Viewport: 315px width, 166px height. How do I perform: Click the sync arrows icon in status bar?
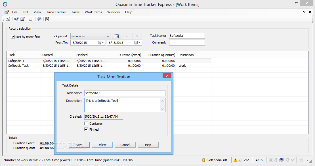coord(287,160)
